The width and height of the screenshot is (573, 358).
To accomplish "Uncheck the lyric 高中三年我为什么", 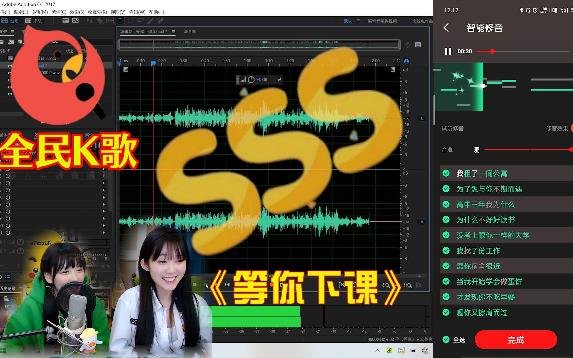I will tap(446, 204).
